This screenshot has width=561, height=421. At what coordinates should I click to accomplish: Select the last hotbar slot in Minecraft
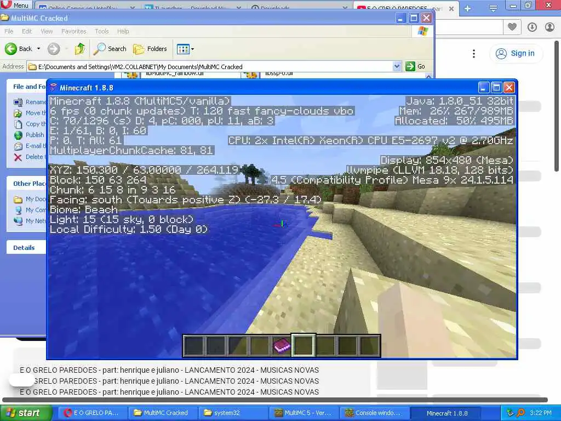[369, 346]
